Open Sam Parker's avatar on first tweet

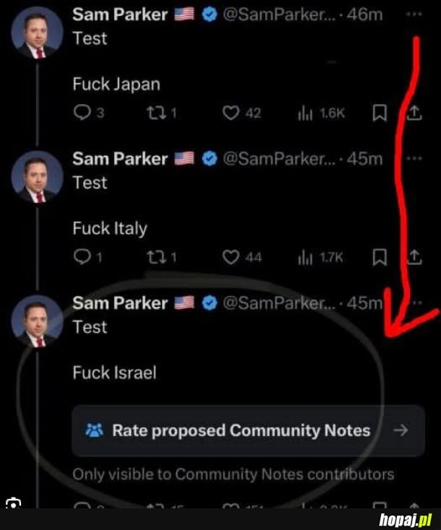pyautogui.click(x=38, y=32)
